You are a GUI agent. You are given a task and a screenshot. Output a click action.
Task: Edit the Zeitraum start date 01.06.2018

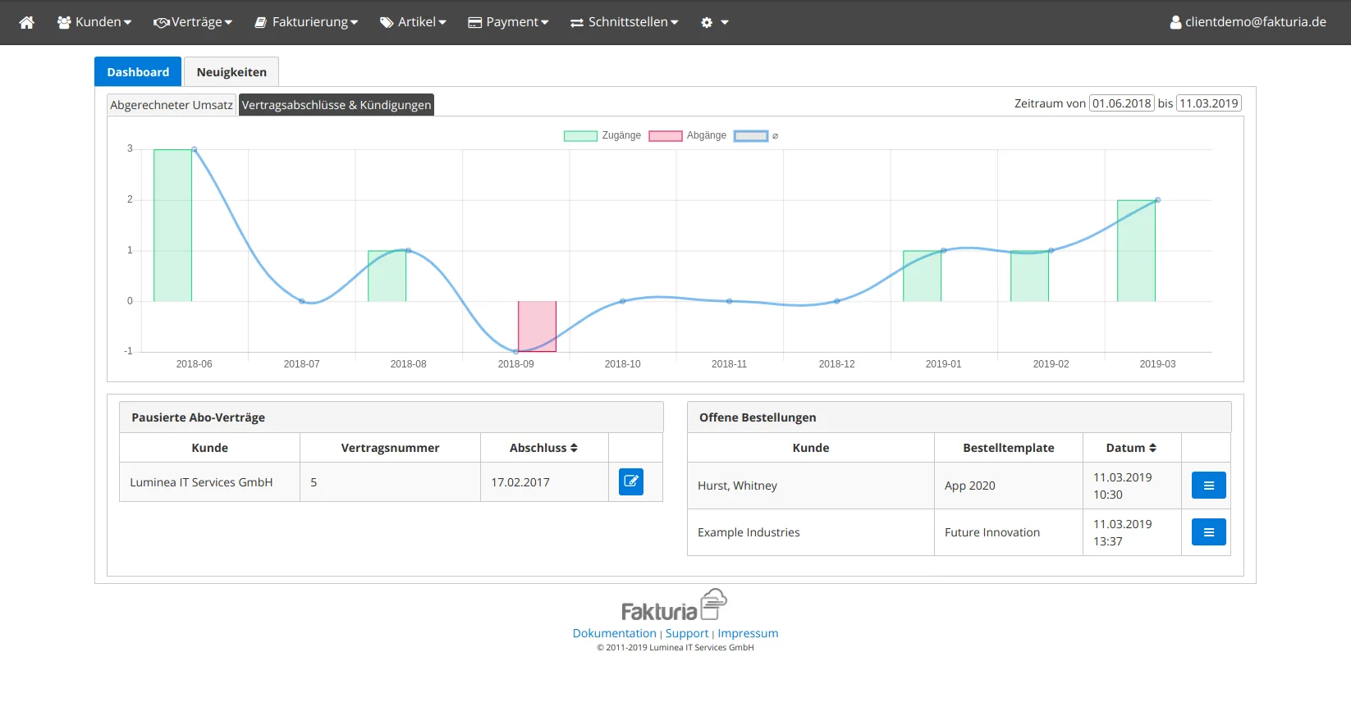point(1122,103)
